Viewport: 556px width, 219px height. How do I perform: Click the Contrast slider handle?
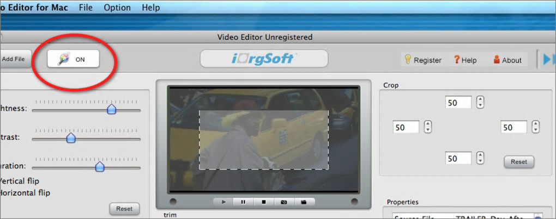[71, 138]
